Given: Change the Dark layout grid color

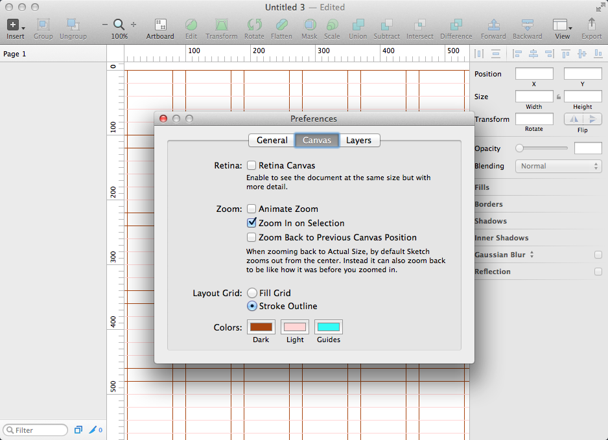Looking at the screenshot, I should (x=261, y=327).
